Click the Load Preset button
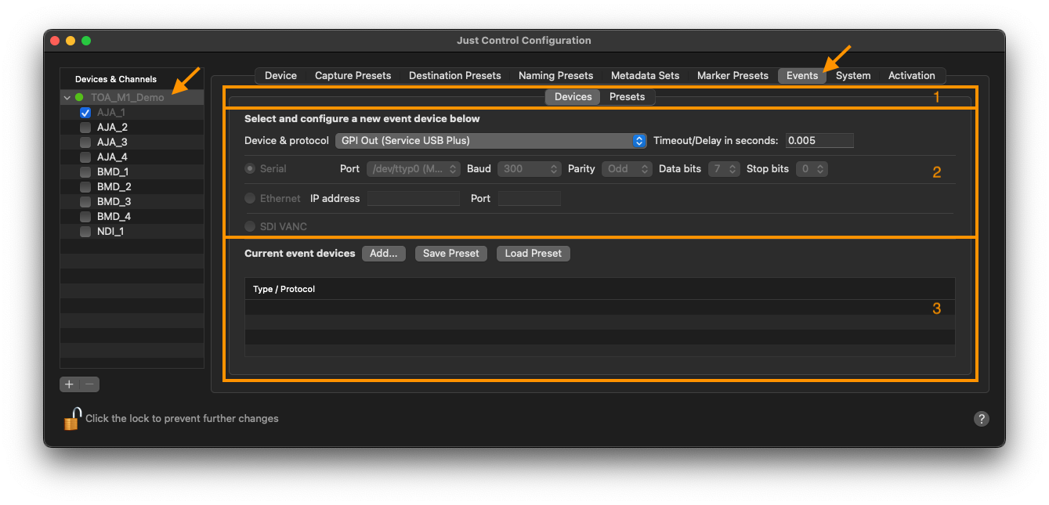This screenshot has width=1049, height=505. click(534, 254)
